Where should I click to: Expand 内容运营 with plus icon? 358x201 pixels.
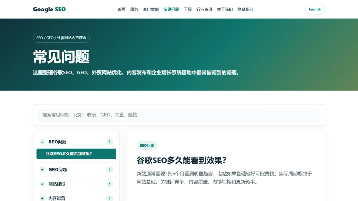pos(42,198)
